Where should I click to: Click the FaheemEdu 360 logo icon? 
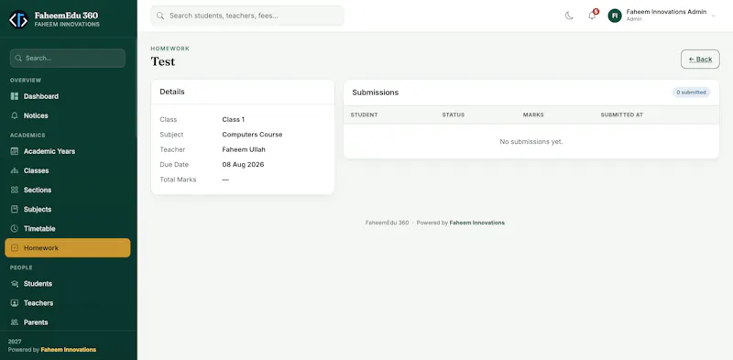point(18,19)
